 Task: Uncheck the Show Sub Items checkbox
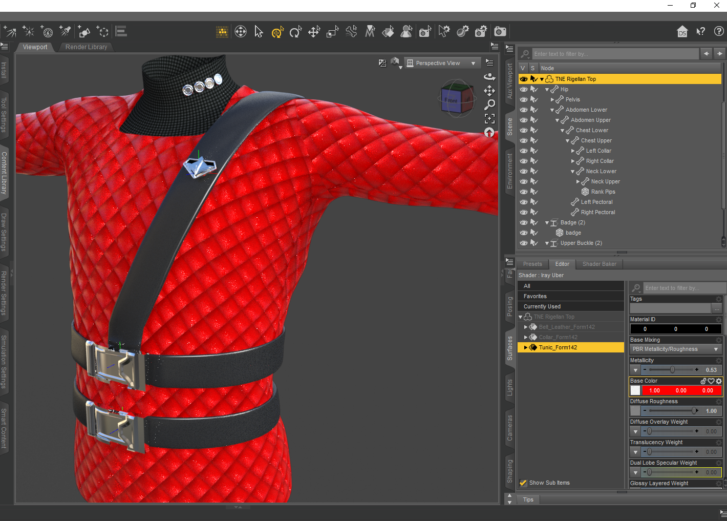[523, 483]
